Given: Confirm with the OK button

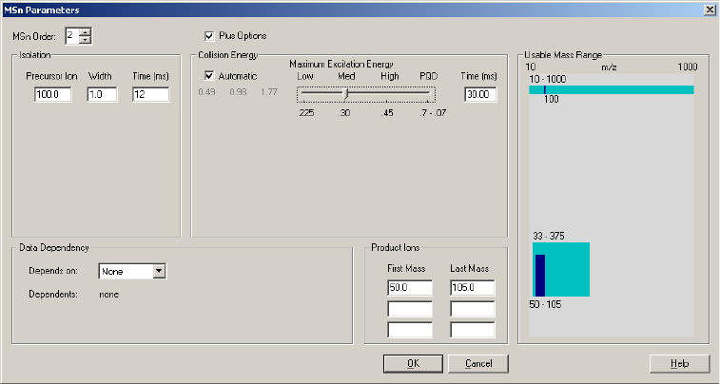Looking at the screenshot, I should (414, 363).
